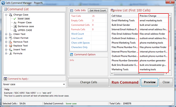The height and width of the screenshot is (107, 176).
Task: Click the Line Count row
Action: coord(88,38)
